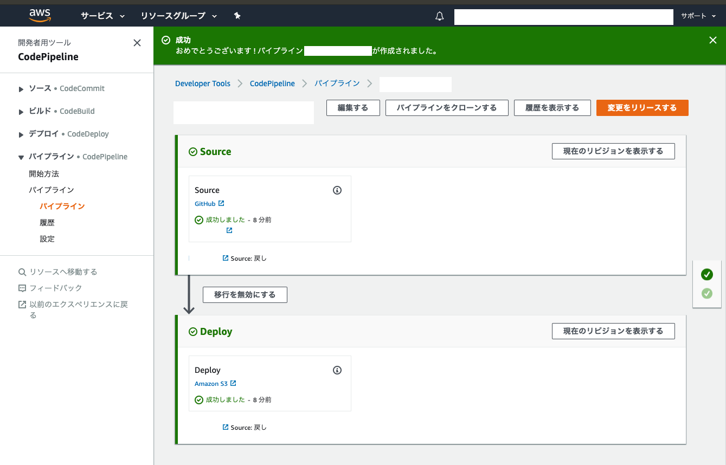Image resolution: width=726 pixels, height=465 pixels.
Task: Open Source: 戻し link in the Source stage
Action: tap(245, 259)
